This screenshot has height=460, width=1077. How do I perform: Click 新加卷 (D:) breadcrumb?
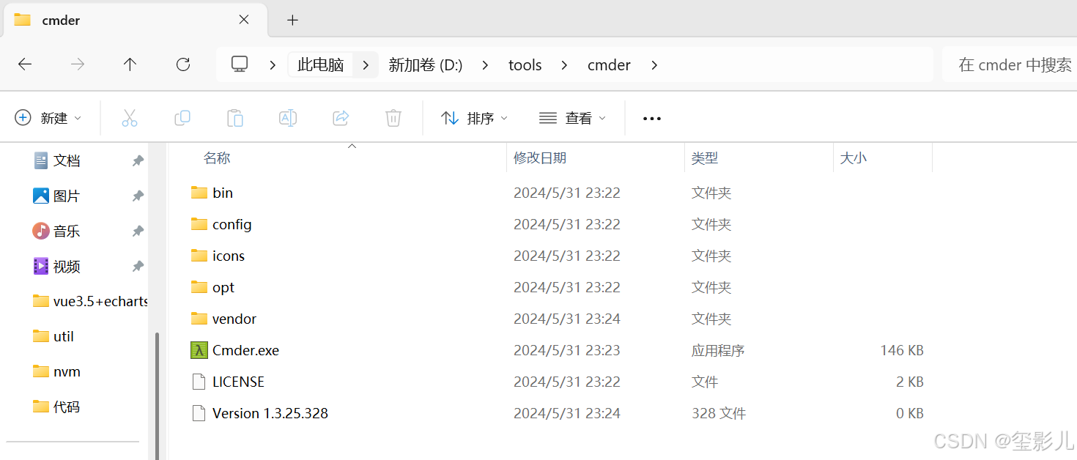tap(426, 65)
